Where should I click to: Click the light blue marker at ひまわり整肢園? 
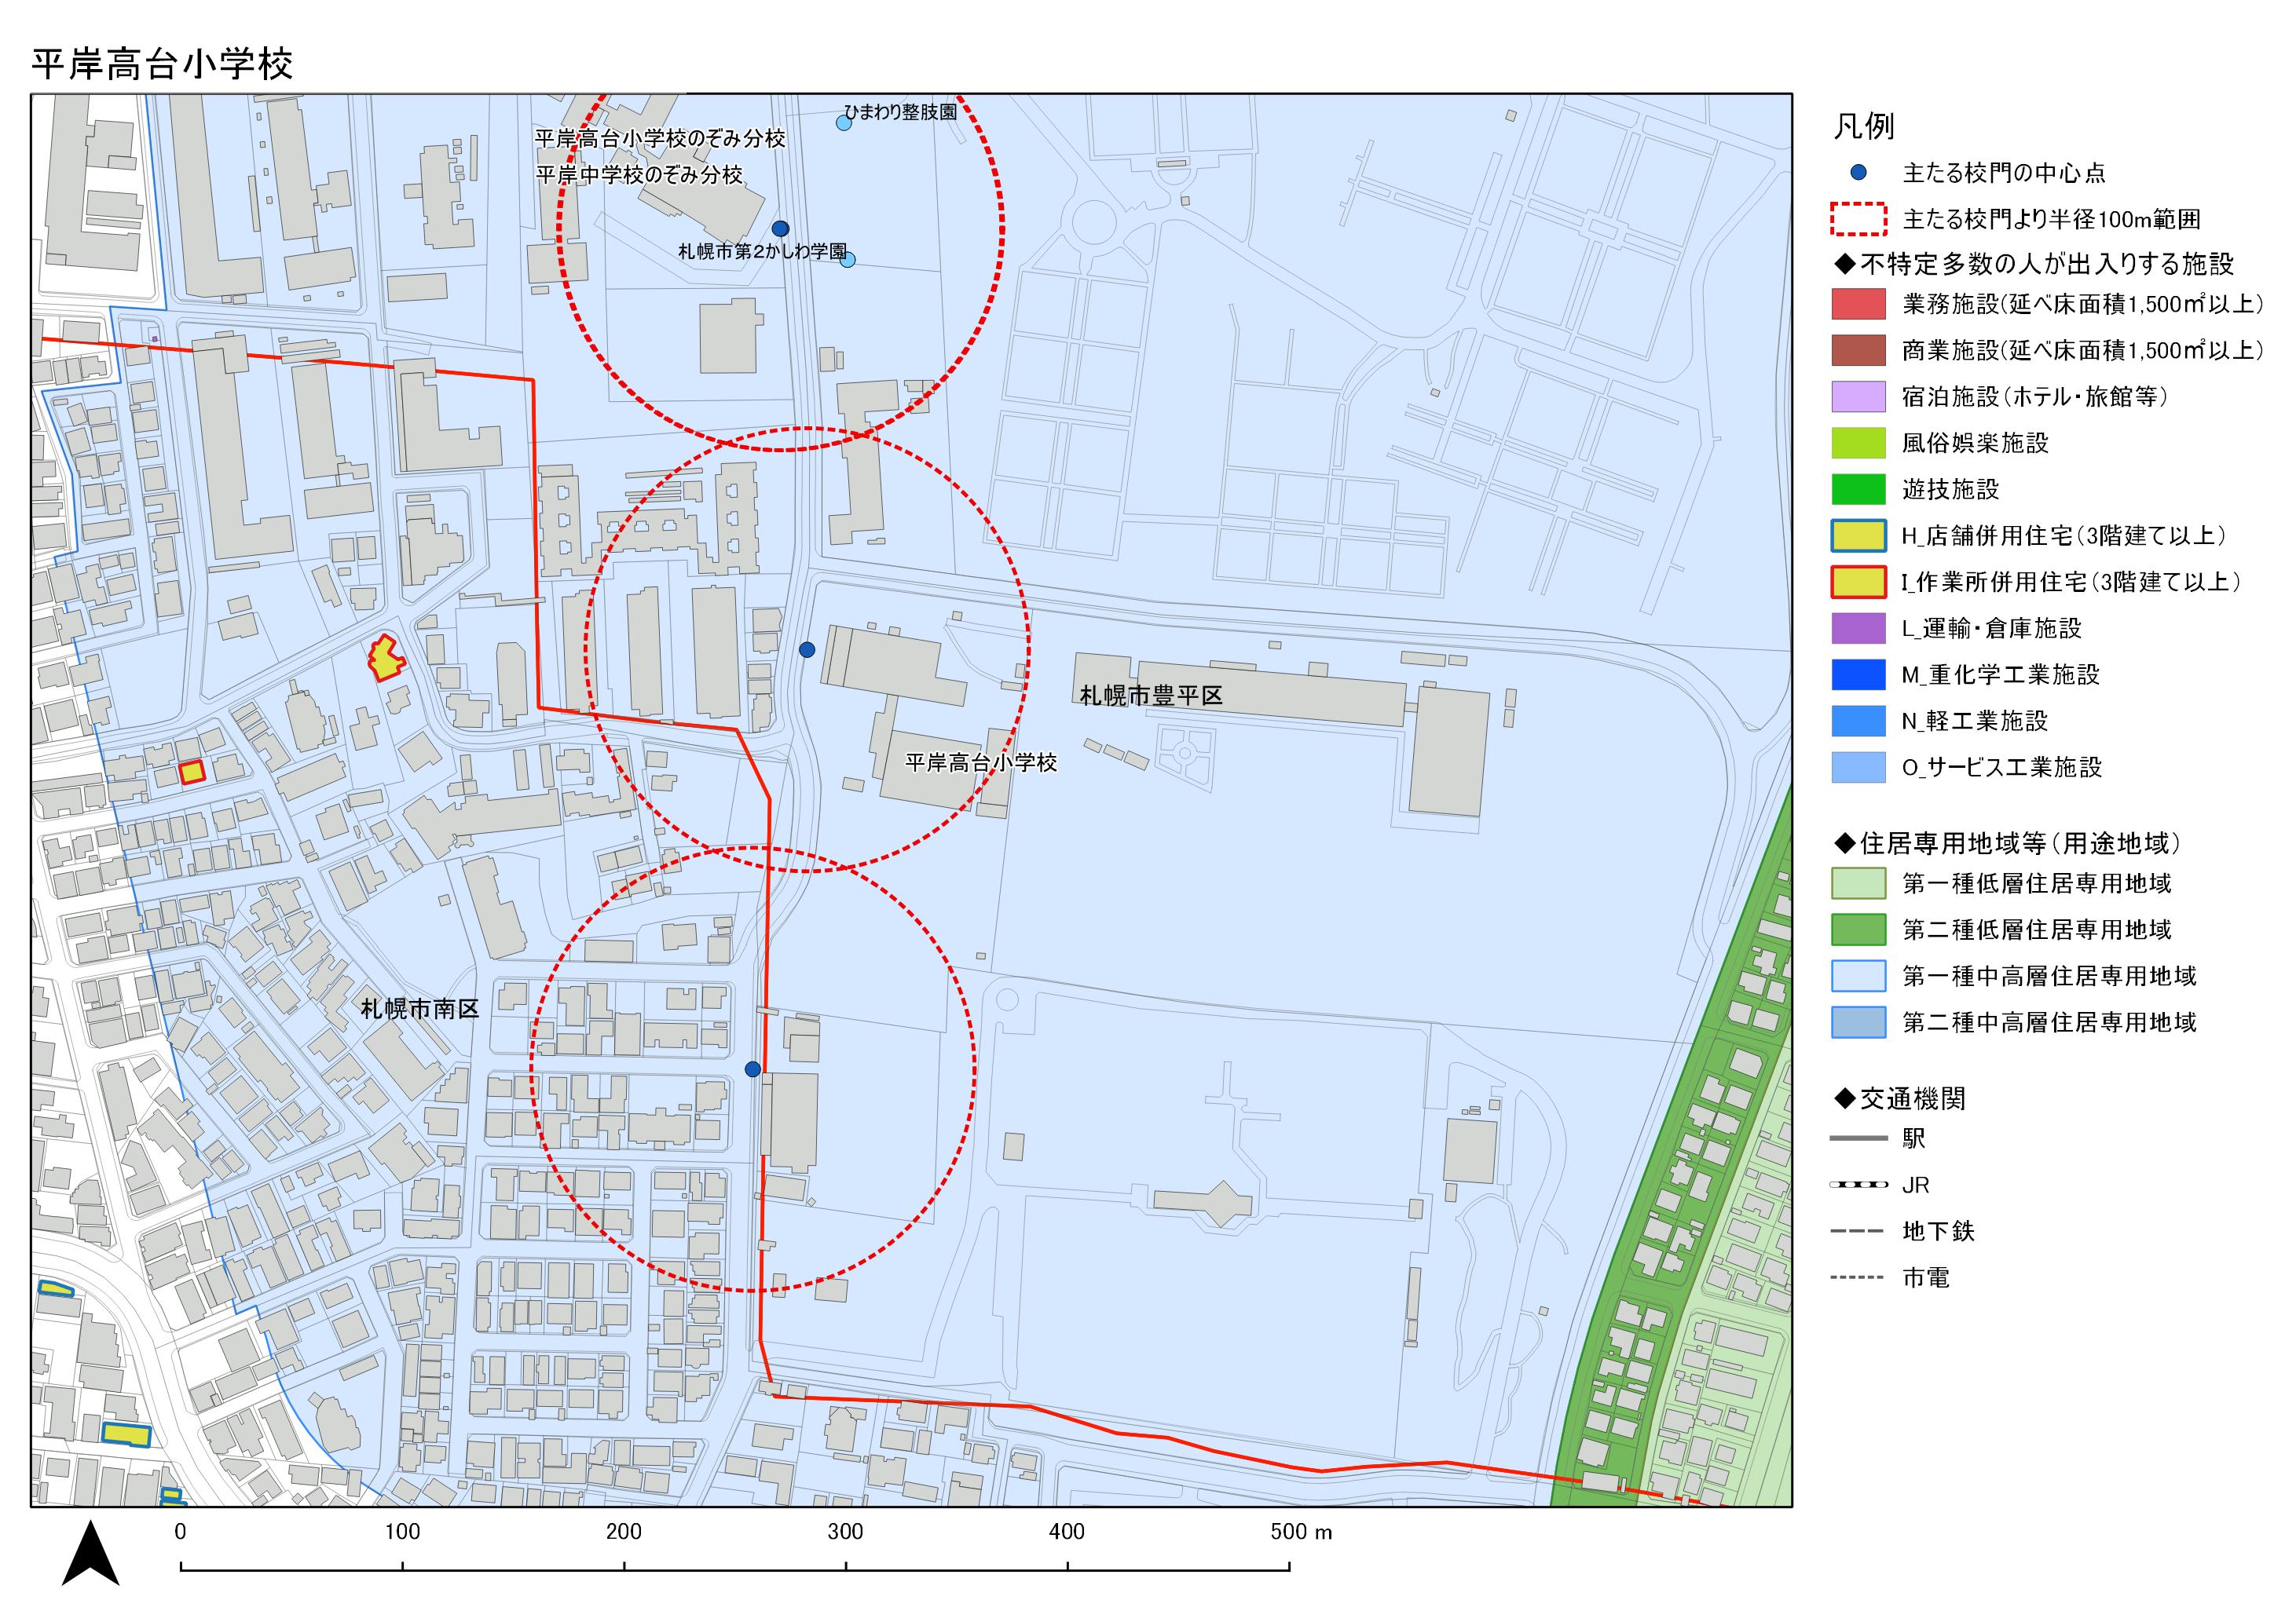[x=843, y=123]
